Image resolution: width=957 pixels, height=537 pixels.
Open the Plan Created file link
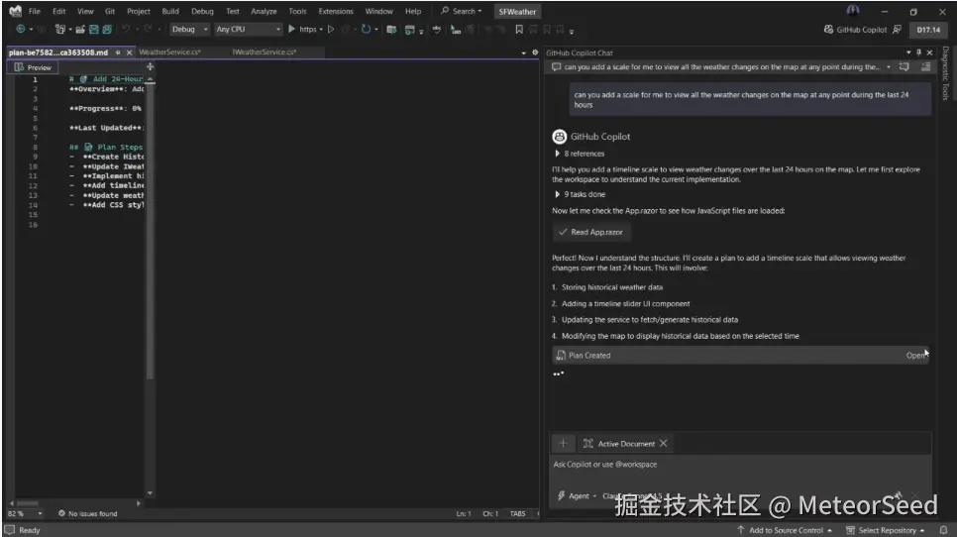click(x=914, y=356)
